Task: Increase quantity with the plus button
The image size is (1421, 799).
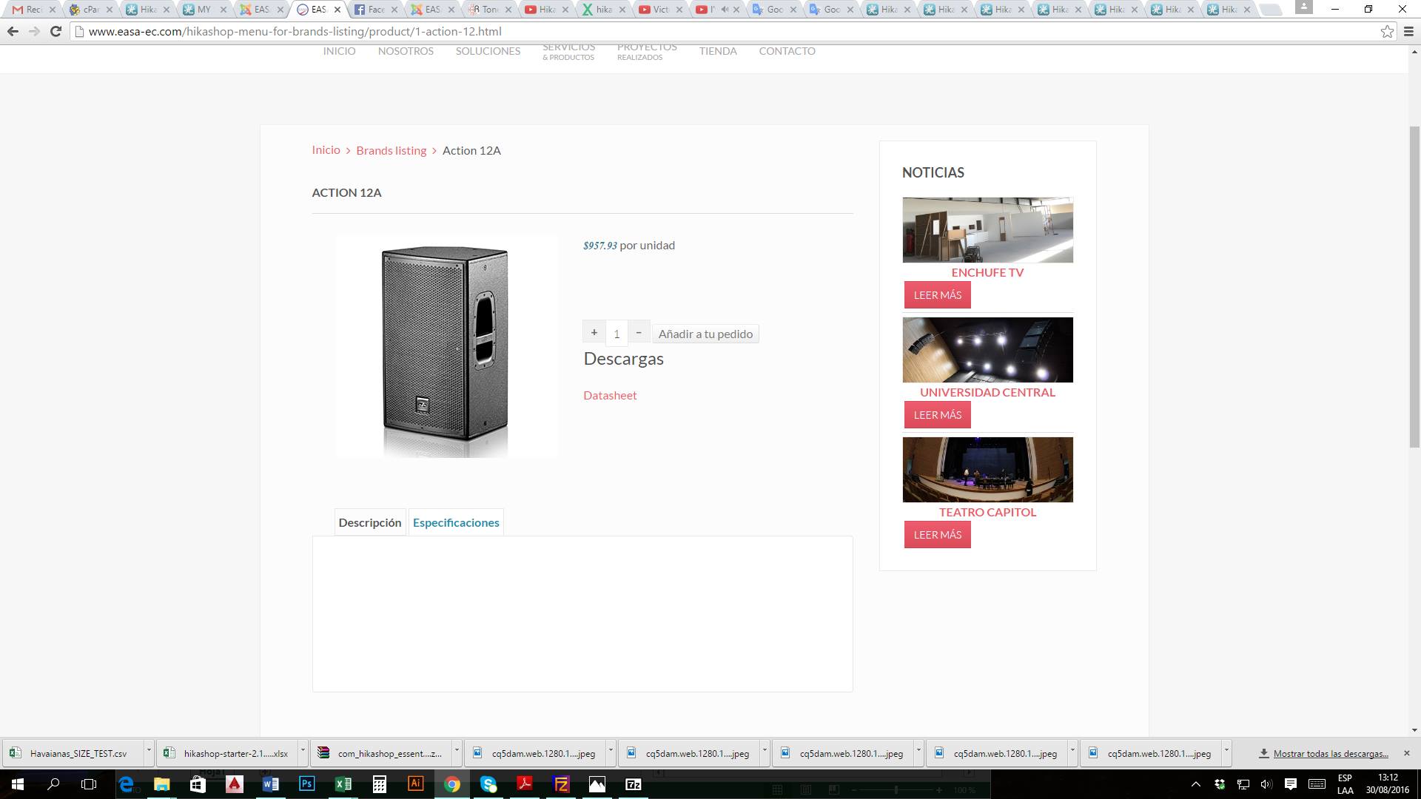Action: [x=594, y=332]
